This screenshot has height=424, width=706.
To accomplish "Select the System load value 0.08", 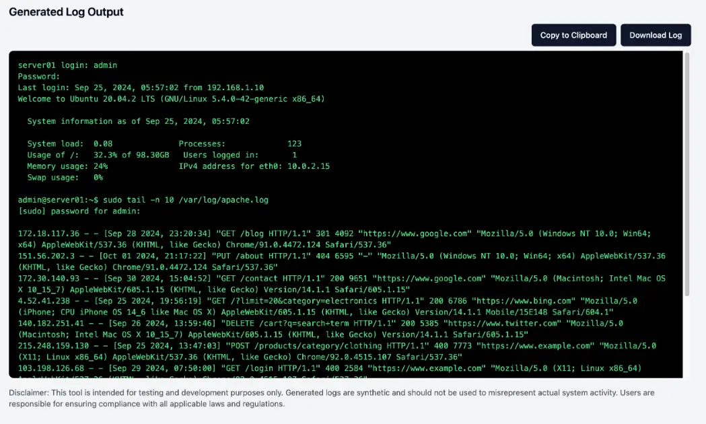I will [x=103, y=143].
